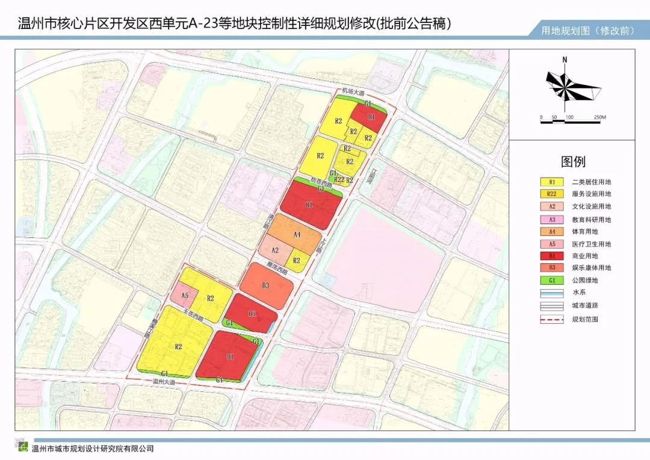Click the north arrow compass symbol
Viewport: 650px width, 460px height.
[573, 85]
